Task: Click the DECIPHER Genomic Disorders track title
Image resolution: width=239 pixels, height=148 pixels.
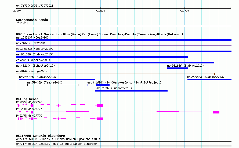Action: coord(40,136)
